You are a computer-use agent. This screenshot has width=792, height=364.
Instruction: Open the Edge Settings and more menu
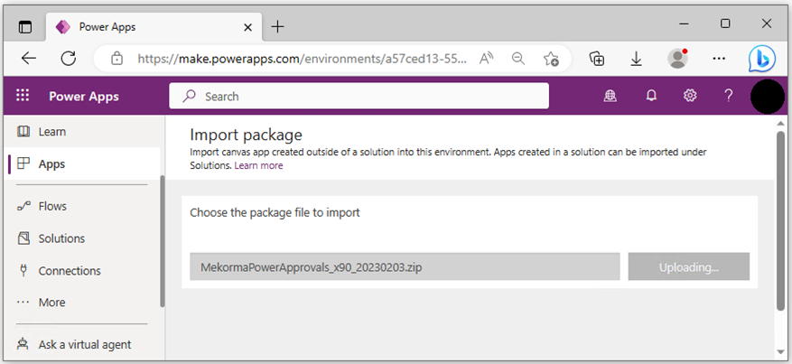coord(719,58)
